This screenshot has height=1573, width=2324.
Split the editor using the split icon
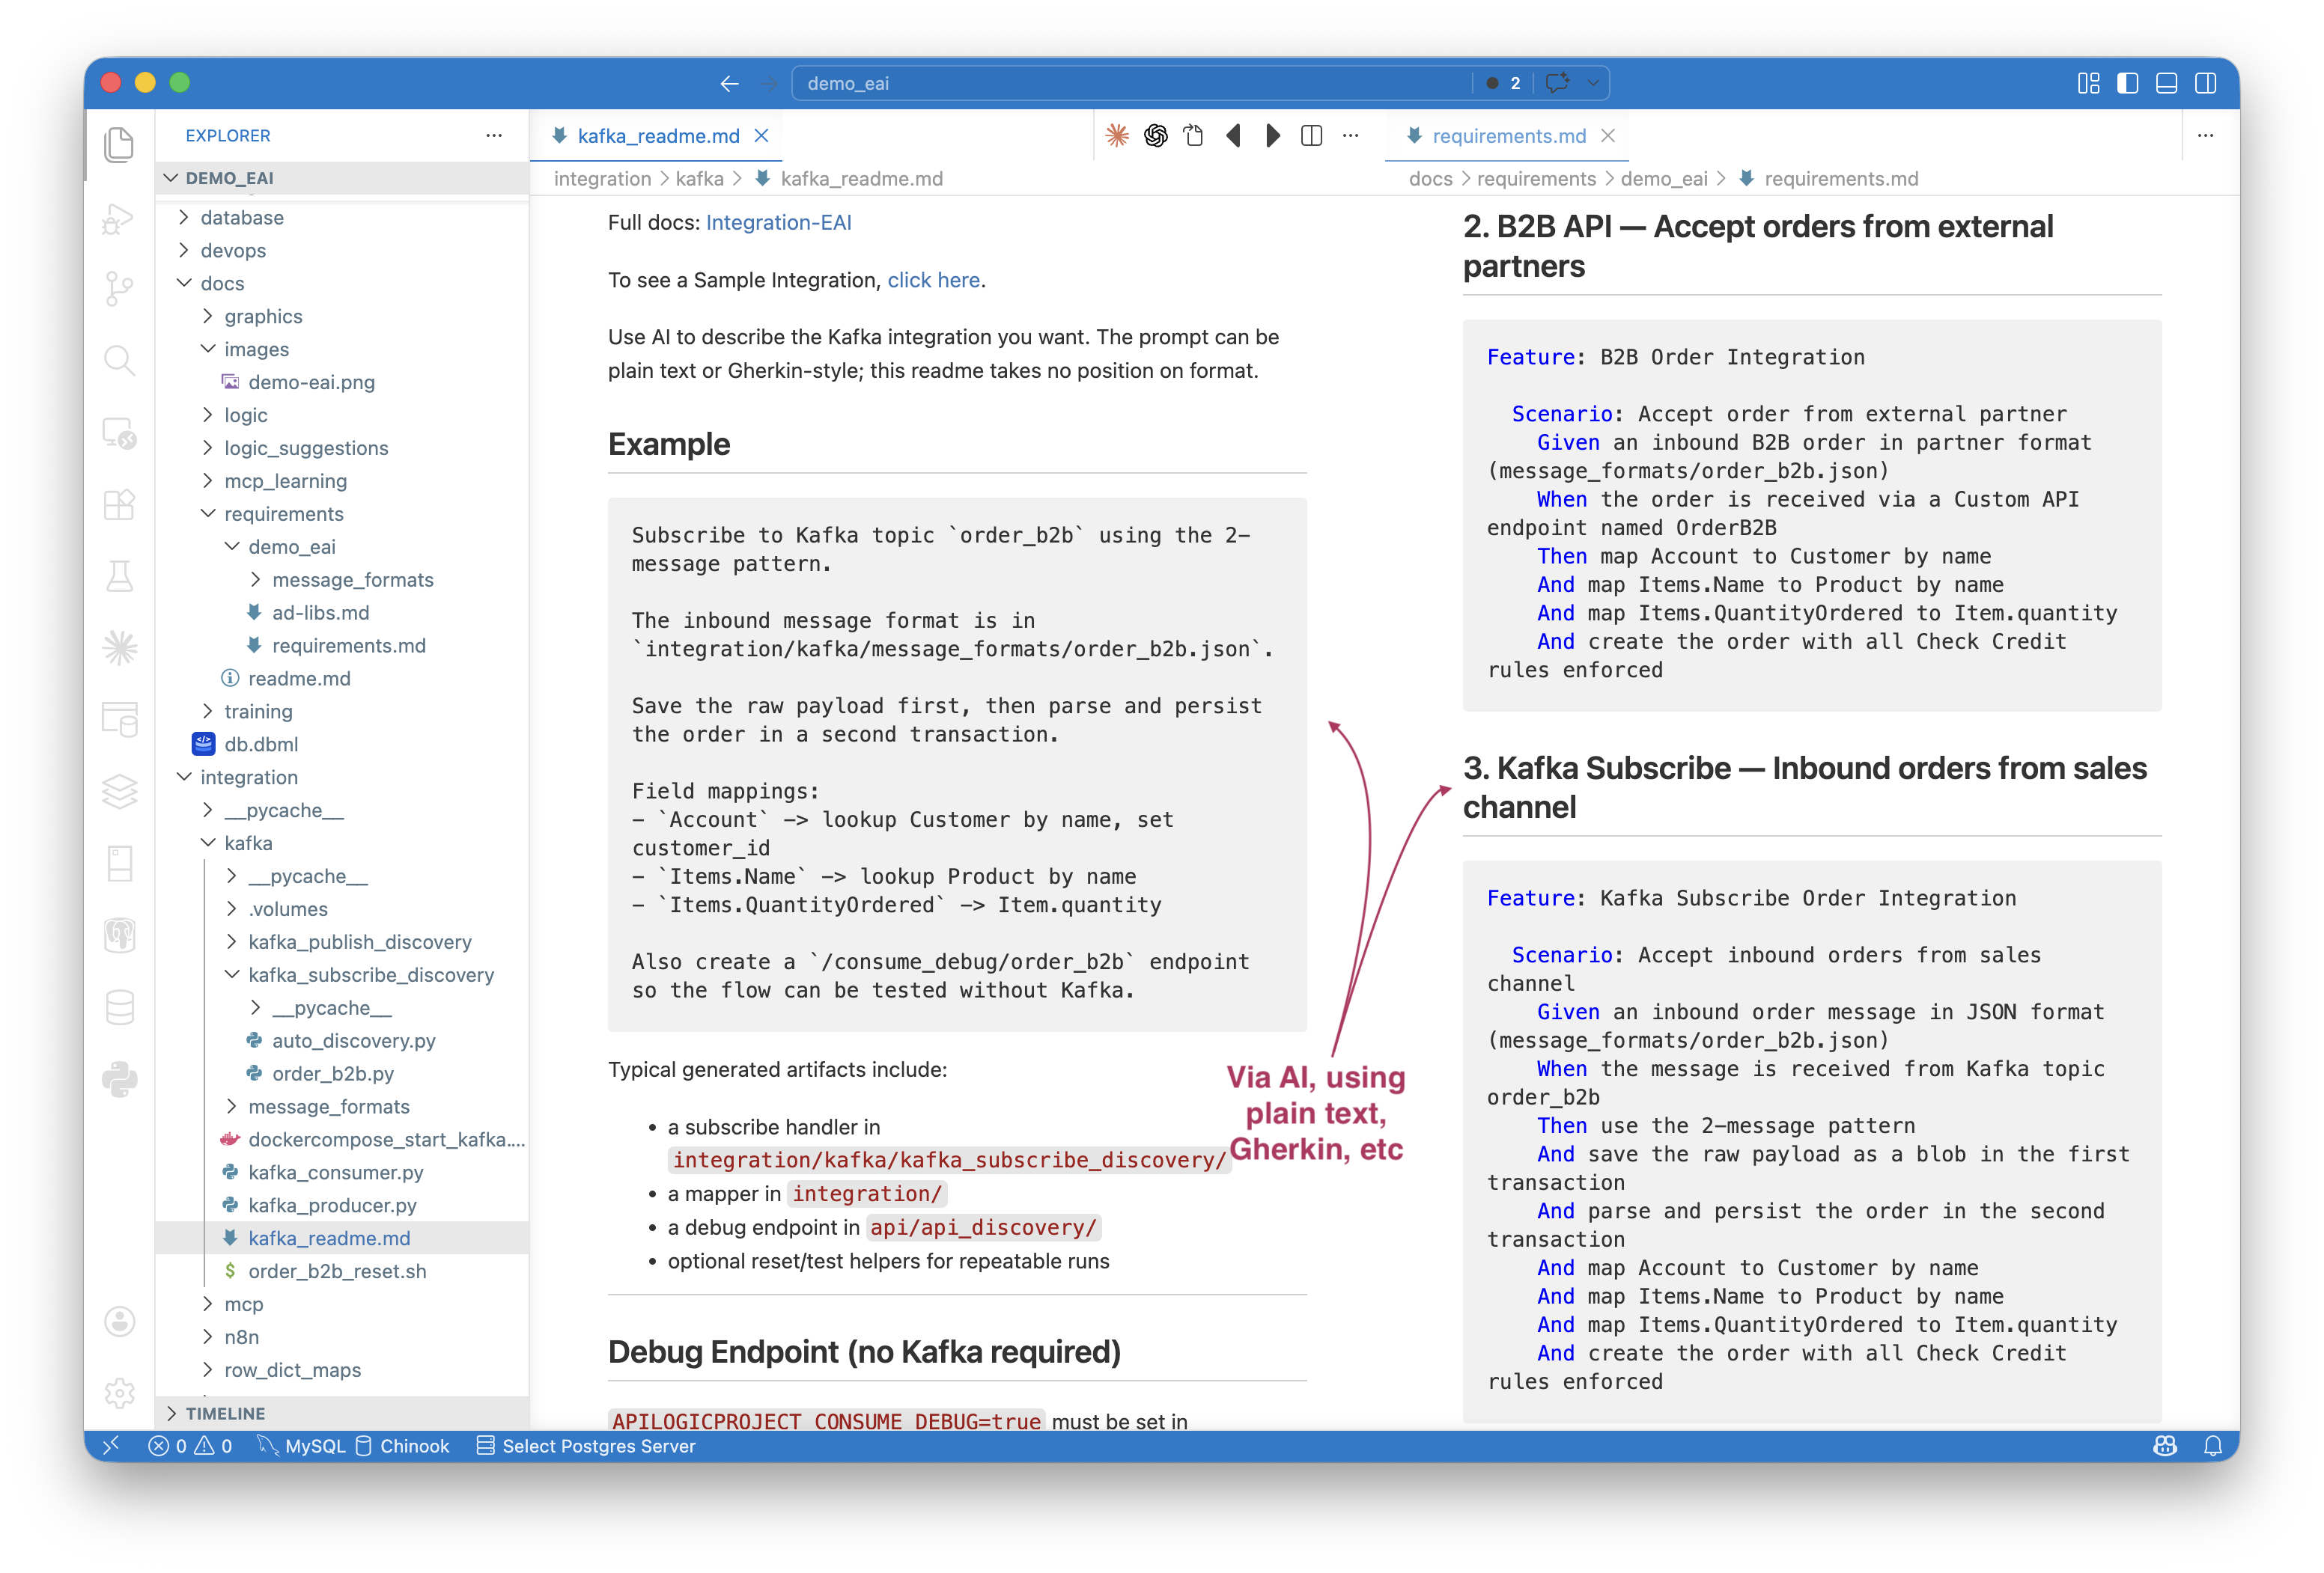click(1311, 135)
